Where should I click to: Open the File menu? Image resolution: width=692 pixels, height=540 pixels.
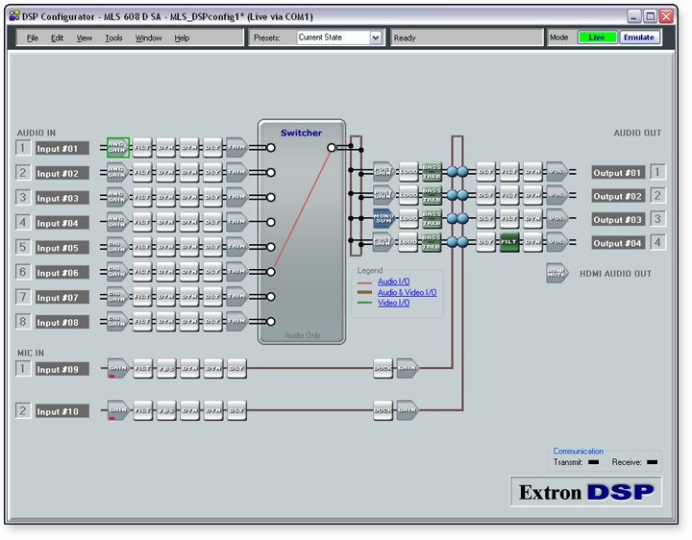tap(33, 38)
